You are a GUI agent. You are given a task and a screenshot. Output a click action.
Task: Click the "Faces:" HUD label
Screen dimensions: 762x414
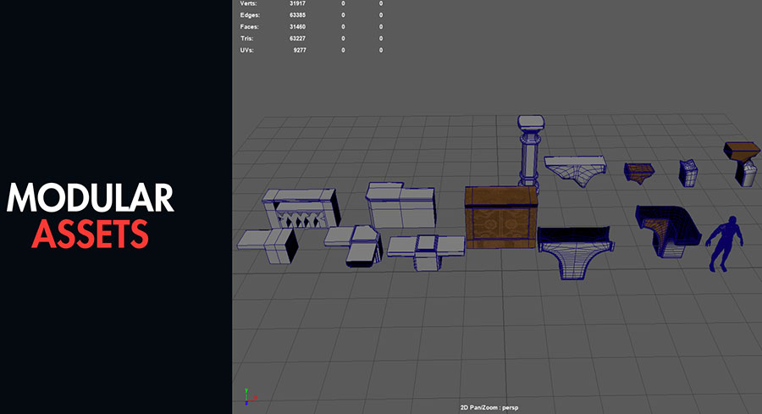click(x=249, y=27)
